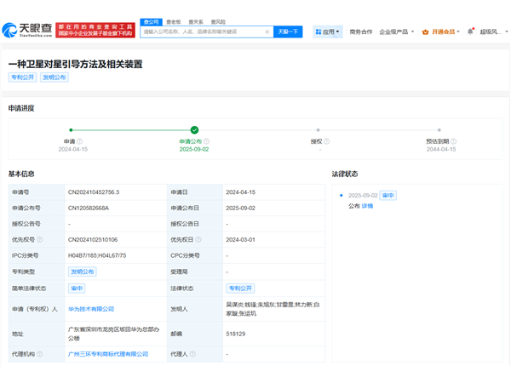This screenshot has height=383, width=511.
Task: Select application number CN202410452756.3
Action: [x=94, y=192]
